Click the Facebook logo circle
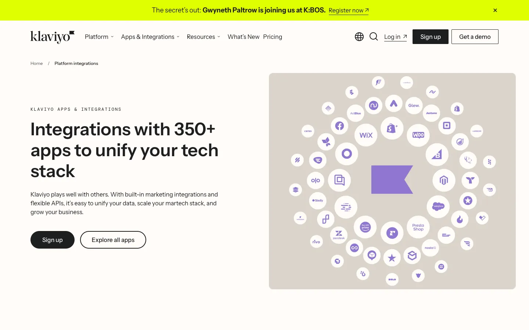Image resolution: width=529 pixels, height=330 pixels. coord(339,126)
